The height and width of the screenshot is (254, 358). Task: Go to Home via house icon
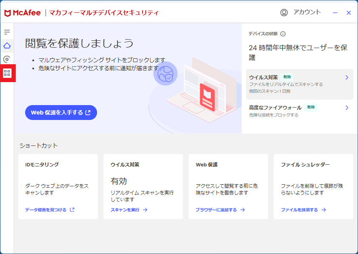pyautogui.click(x=7, y=46)
